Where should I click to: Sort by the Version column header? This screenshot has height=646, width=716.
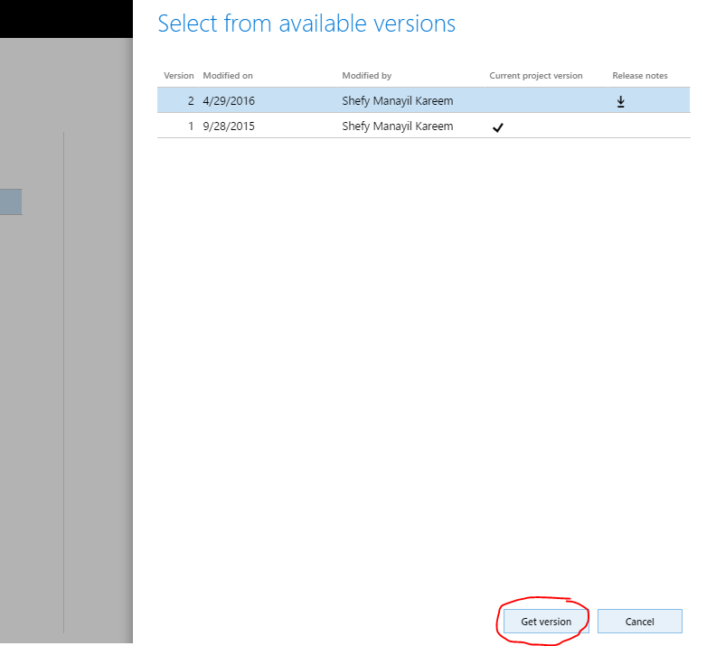(178, 76)
